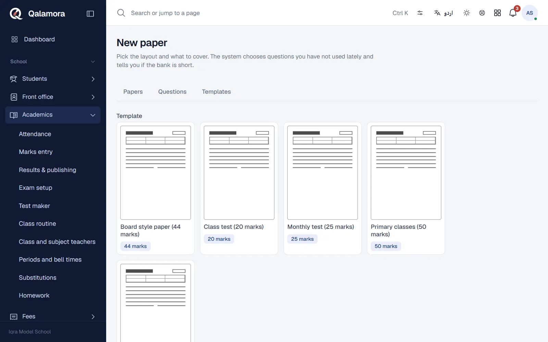Click the search magnifier icon
Screen dimensions: 548x342
click(x=121, y=13)
